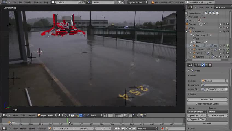Toggle the timeline range preview clock icon

pyautogui.click(x=50, y=129)
